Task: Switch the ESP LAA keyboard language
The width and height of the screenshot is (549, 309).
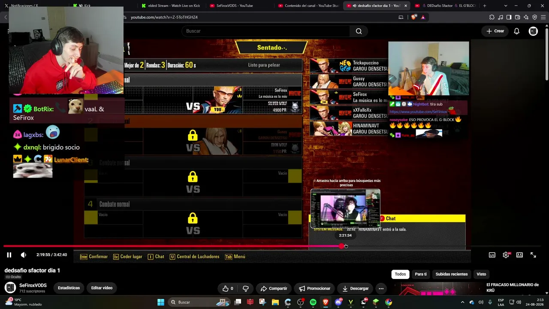Action: pyautogui.click(x=501, y=302)
